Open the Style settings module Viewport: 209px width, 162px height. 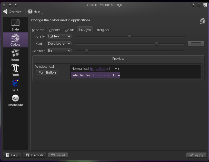(15, 25)
